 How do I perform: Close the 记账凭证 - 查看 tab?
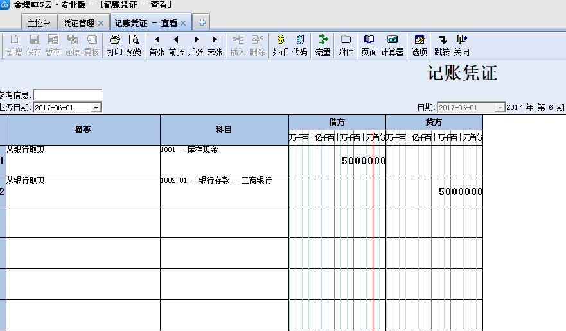coord(183,23)
